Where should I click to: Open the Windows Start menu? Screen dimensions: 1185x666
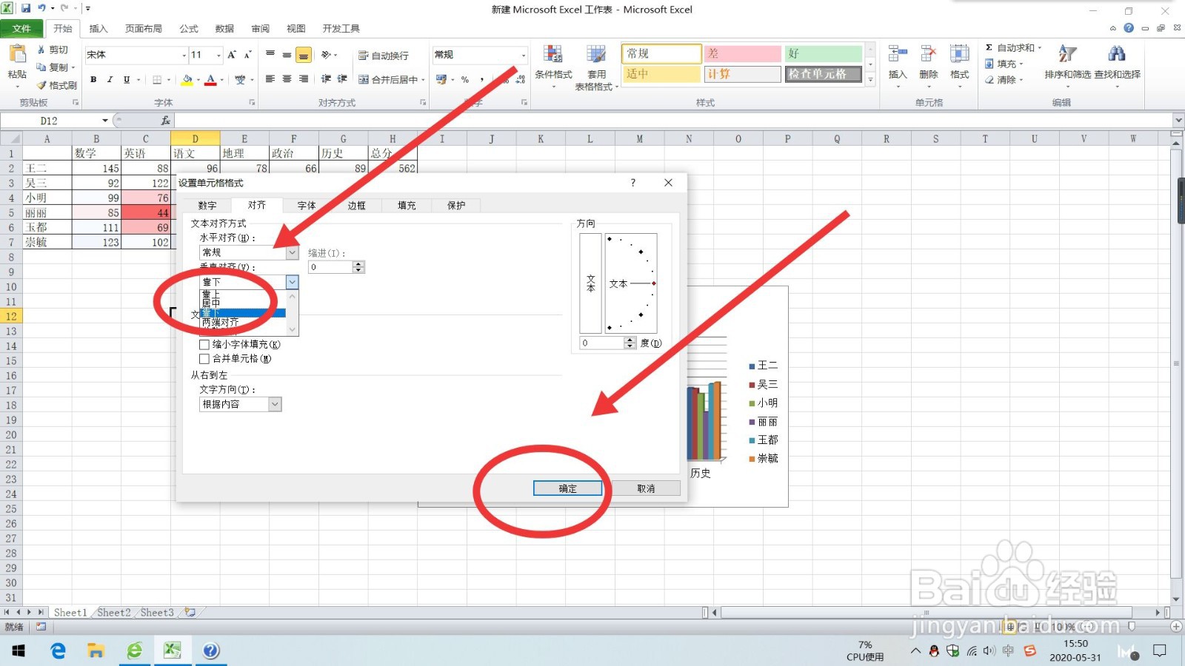(19, 650)
